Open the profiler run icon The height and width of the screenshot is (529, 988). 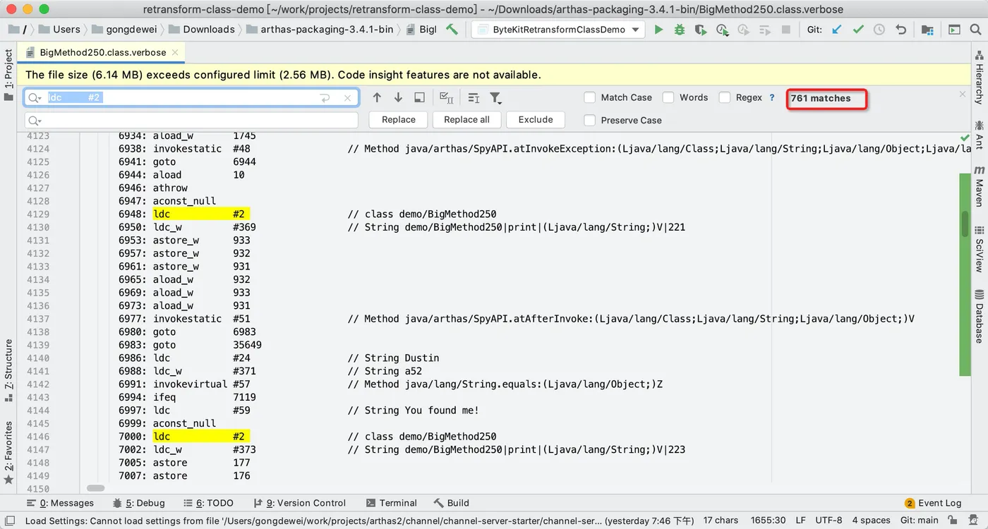click(722, 30)
